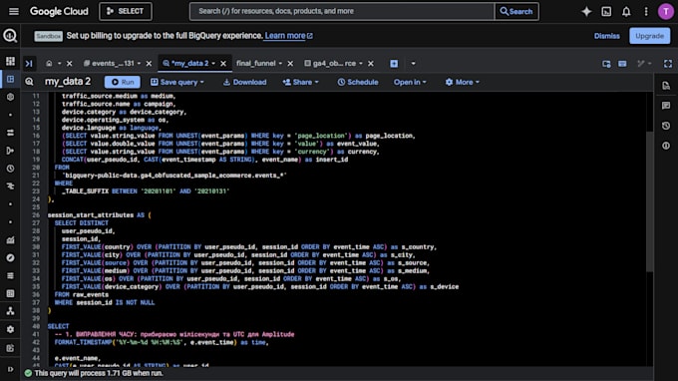The image size is (678, 381).
Task: Open the keyboard shortcuts icon
Action: pos(622,64)
